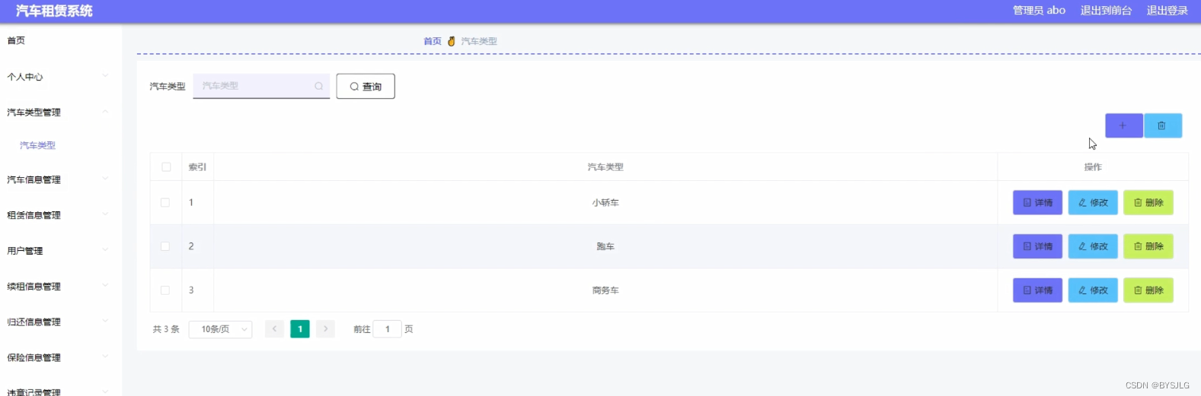Viewport: 1201px width, 396px height.
Task: Click the 汽车类型 column header
Action: pyautogui.click(x=605, y=167)
